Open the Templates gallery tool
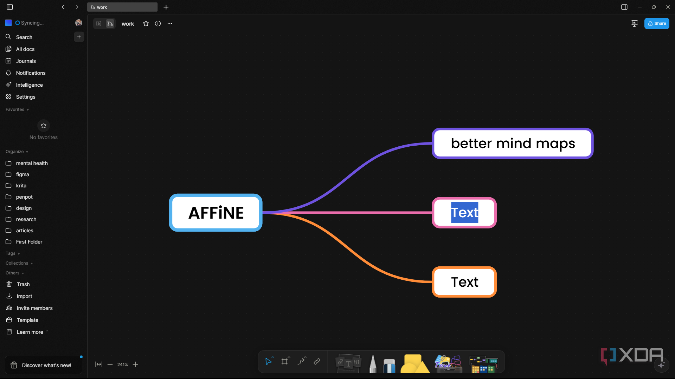The image size is (675, 379). [x=484, y=364]
